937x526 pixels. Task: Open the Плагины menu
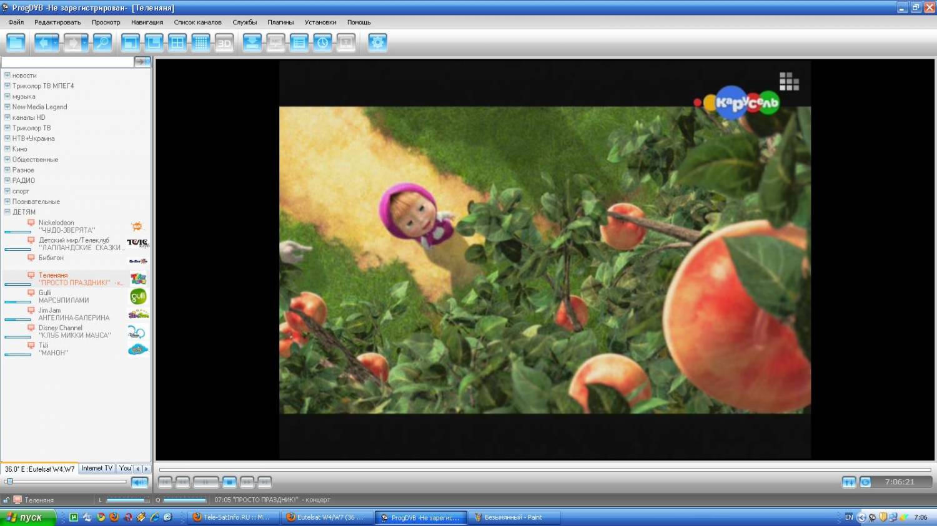pos(280,22)
